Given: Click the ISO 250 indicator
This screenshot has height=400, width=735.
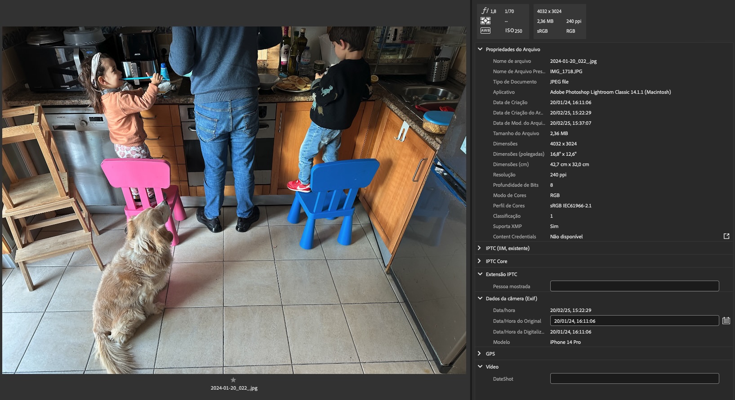Looking at the screenshot, I should tap(513, 31).
